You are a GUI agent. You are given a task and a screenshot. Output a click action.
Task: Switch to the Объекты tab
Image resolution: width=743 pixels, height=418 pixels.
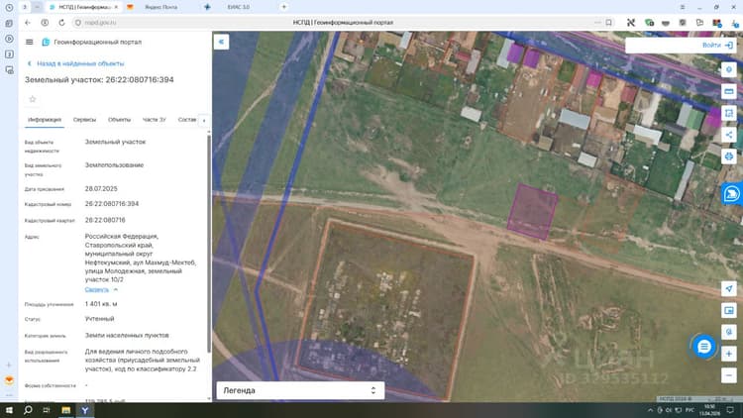(119, 120)
